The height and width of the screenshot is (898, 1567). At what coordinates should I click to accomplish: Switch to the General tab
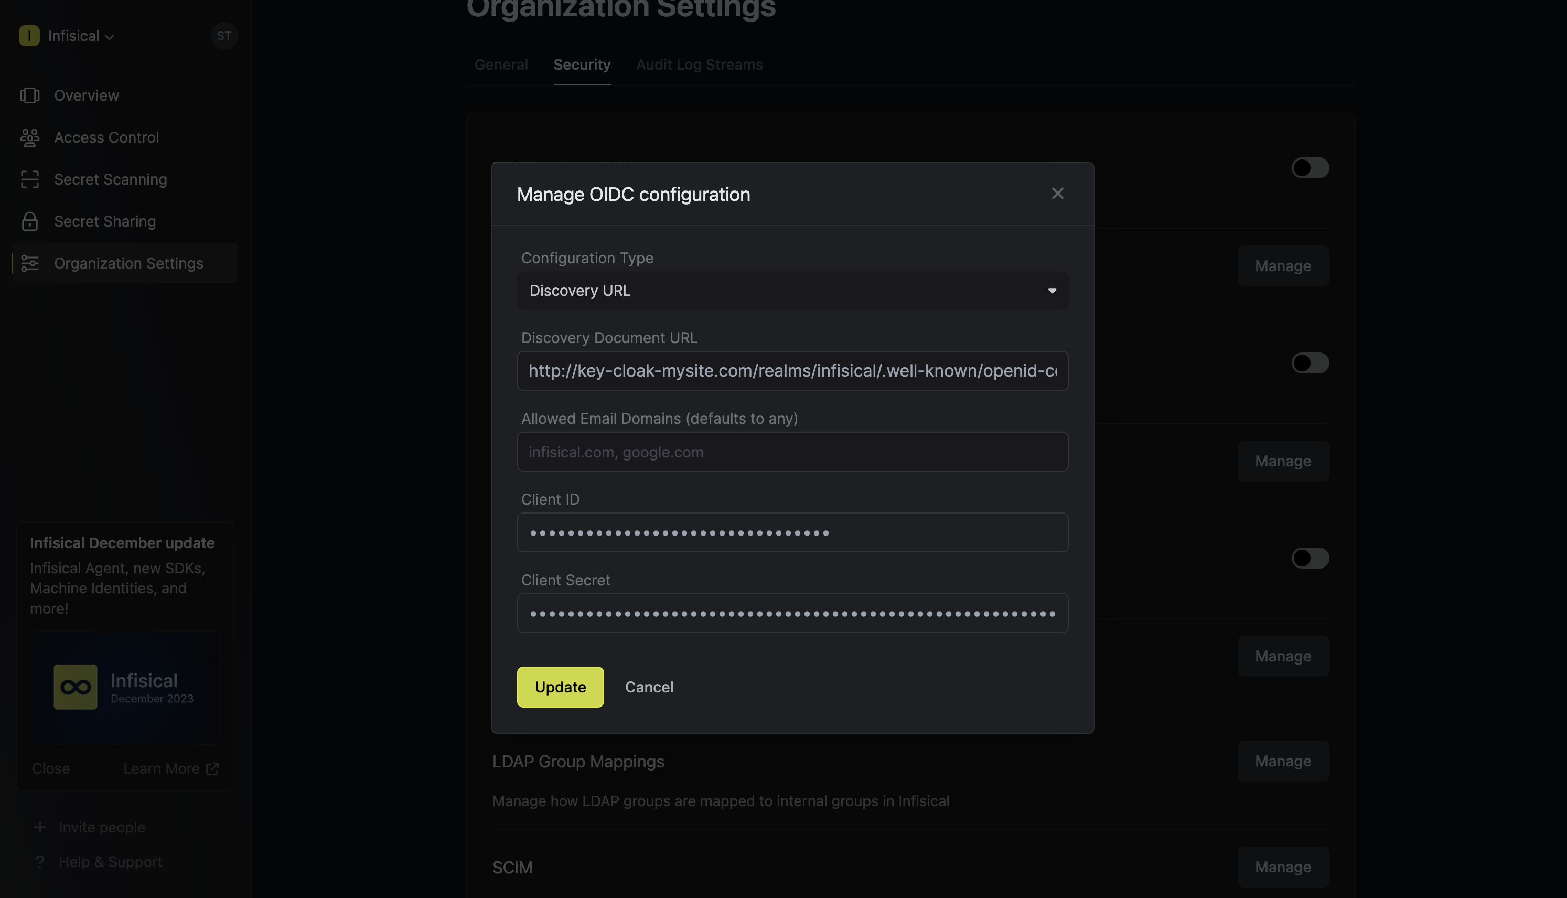coord(501,64)
